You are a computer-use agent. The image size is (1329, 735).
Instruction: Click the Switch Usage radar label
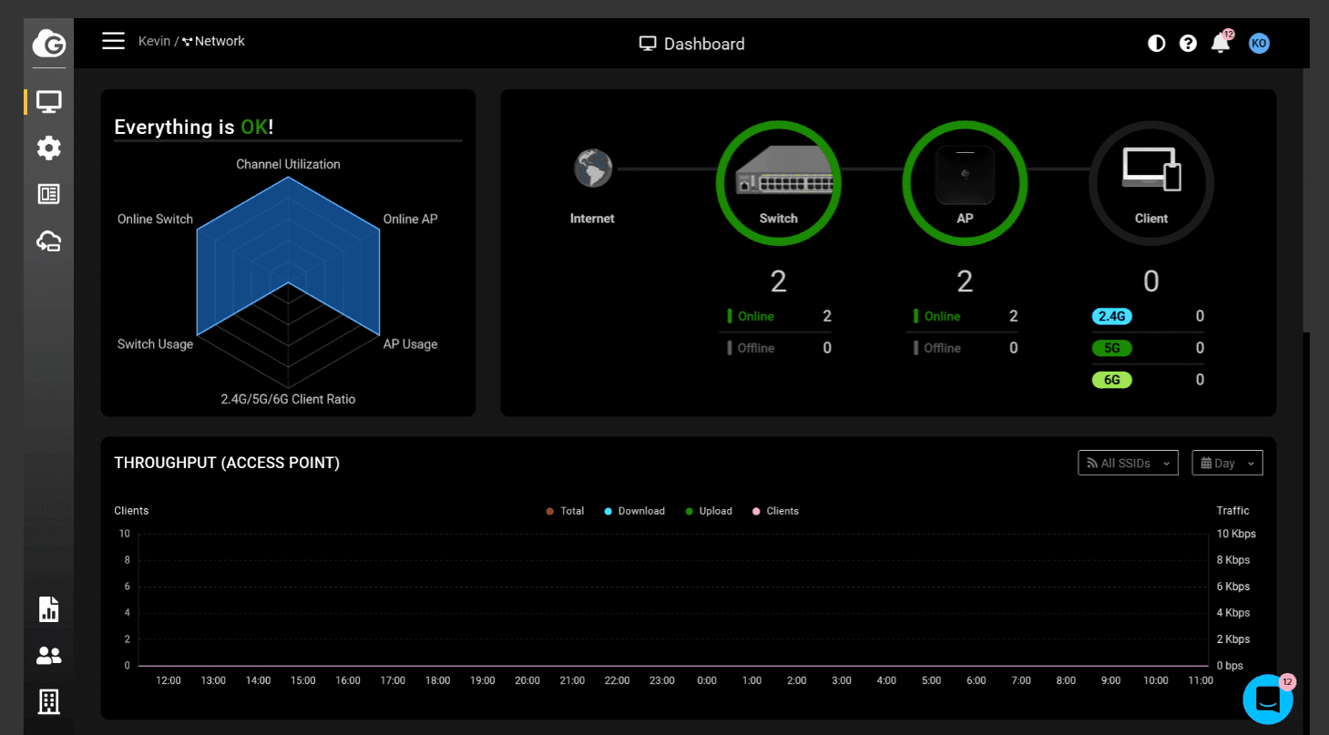[x=155, y=343]
